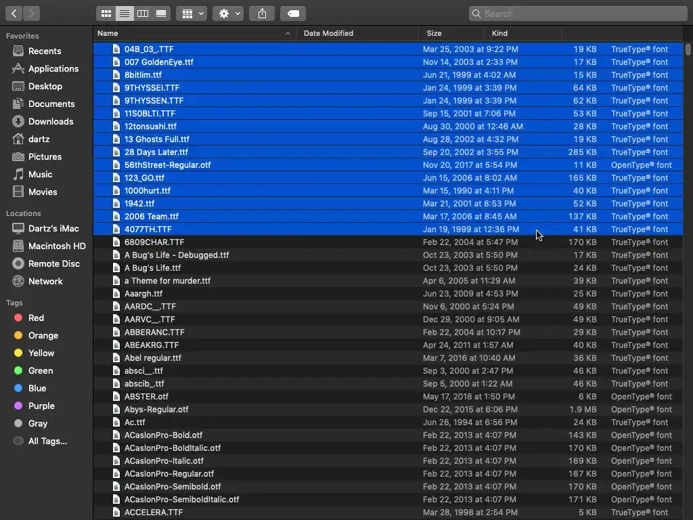Viewport: 693px width, 520px height.
Task: Switch to gallery view
Action: (x=161, y=14)
